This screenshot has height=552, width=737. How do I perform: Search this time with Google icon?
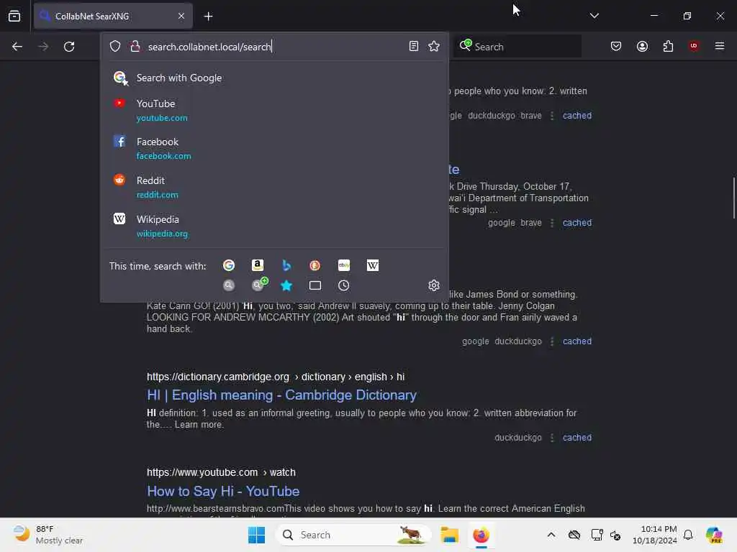[x=229, y=266]
